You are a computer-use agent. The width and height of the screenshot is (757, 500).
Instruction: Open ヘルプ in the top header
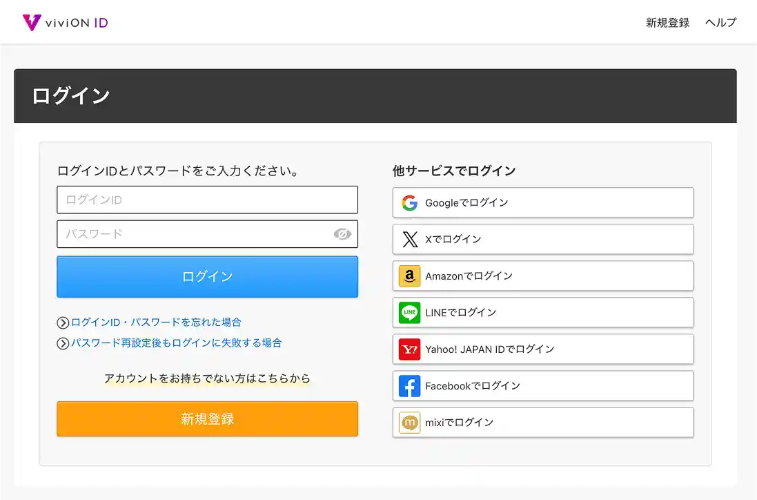pos(721,23)
